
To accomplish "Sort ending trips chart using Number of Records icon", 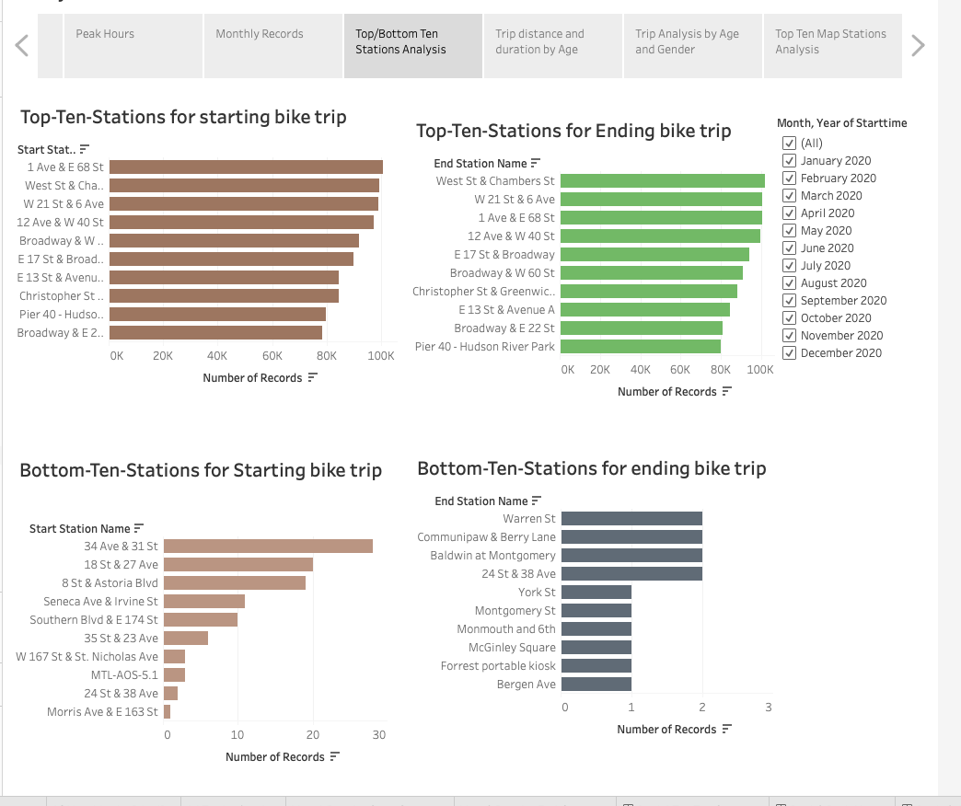I will [x=729, y=391].
